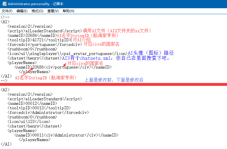Click the 33686 nameID line in upper block
The image size is (227, 149).
click(32, 35)
